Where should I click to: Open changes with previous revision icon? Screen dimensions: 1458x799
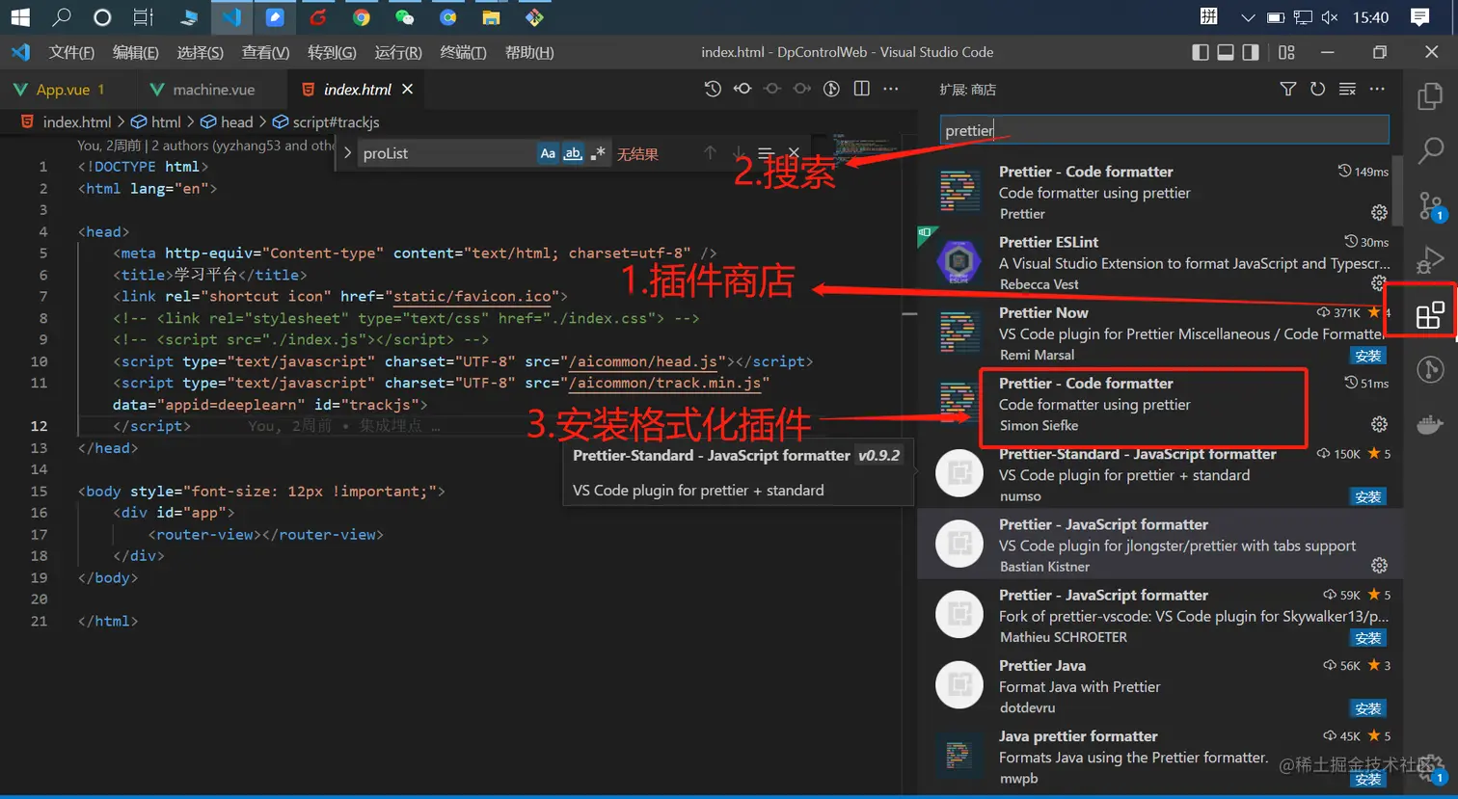[x=742, y=89]
